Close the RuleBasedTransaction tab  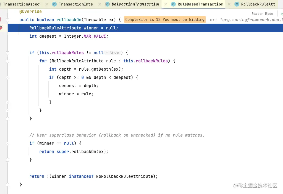point(229,4)
